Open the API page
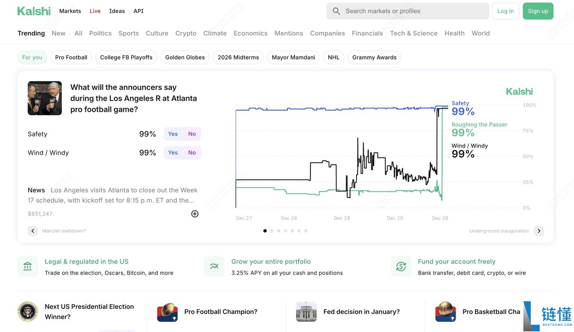574x332 pixels. pos(139,11)
